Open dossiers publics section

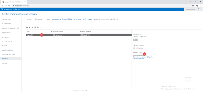click(7, 50)
